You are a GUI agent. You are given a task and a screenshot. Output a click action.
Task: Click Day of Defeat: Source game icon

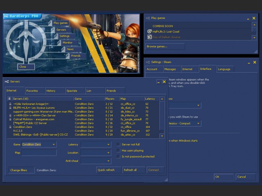coord(149,37)
